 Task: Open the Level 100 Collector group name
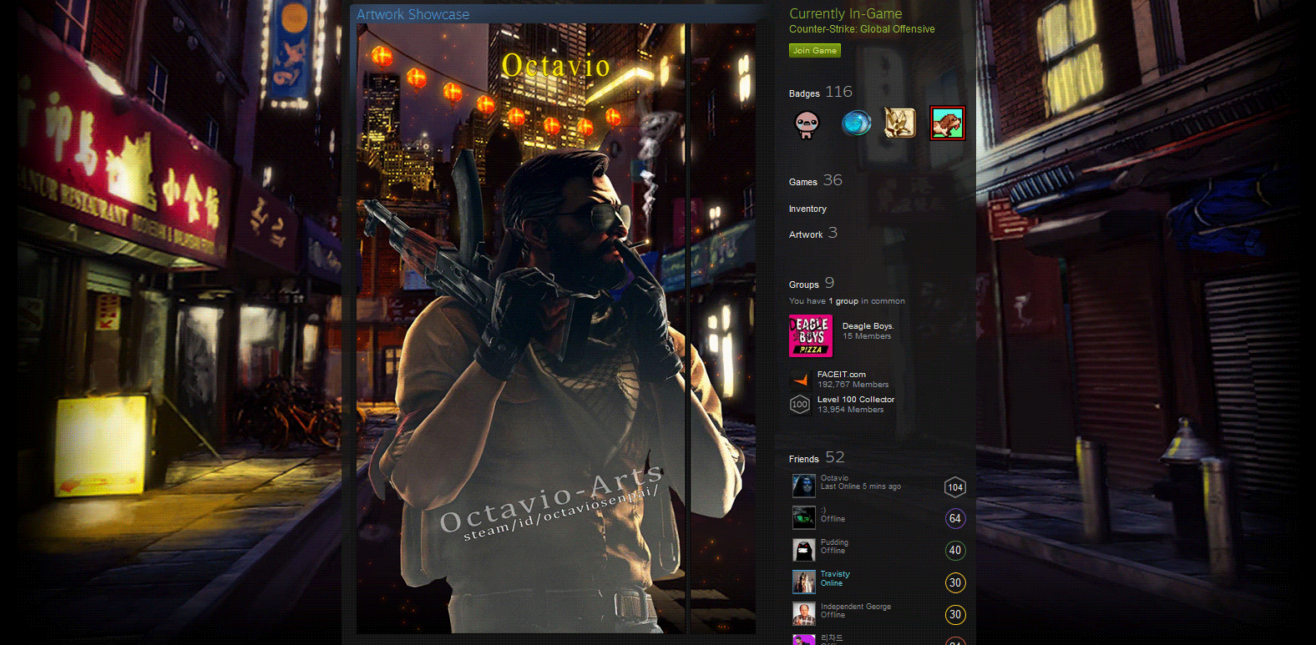pos(856,400)
